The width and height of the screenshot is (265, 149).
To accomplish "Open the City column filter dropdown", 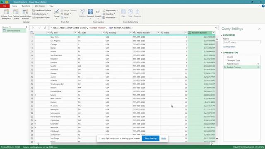I will (x=75, y=33).
